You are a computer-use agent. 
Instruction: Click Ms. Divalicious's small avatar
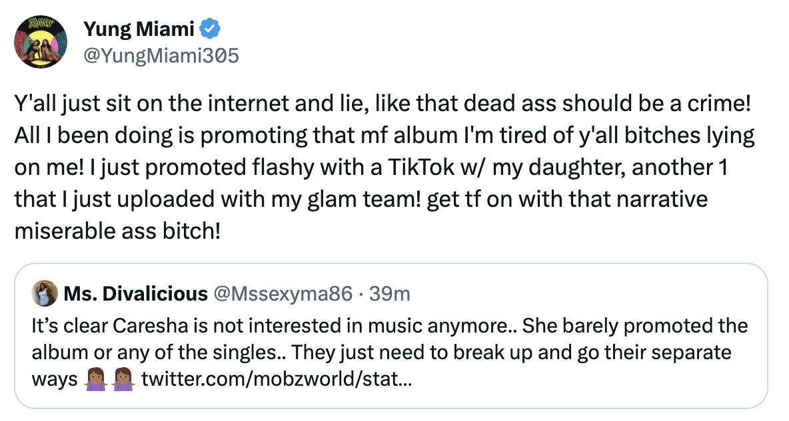click(x=43, y=293)
